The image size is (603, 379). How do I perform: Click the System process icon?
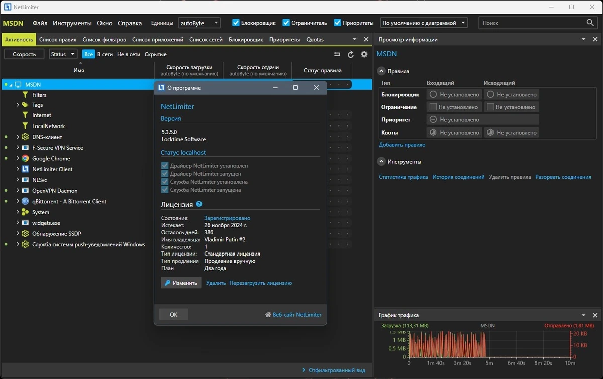coord(25,212)
